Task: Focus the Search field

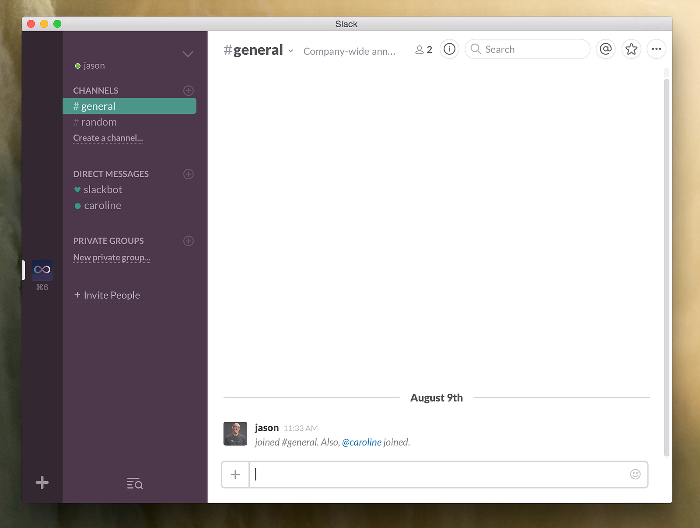Action: tap(527, 49)
